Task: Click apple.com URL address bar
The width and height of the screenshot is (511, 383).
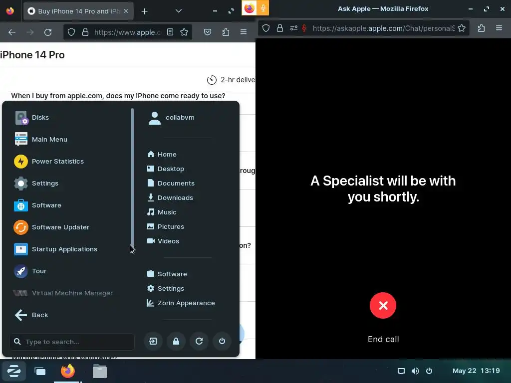Action: point(127,32)
